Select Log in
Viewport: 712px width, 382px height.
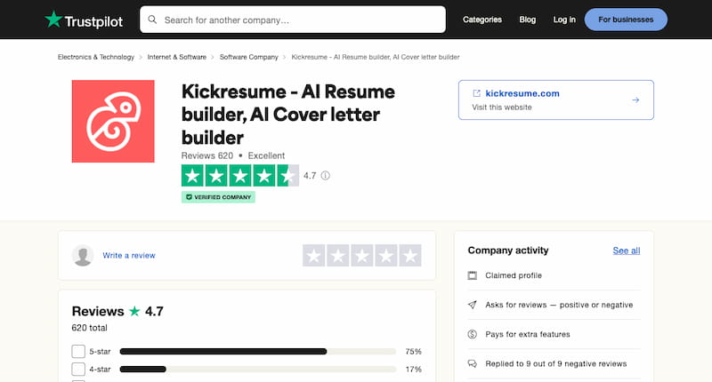564,20
